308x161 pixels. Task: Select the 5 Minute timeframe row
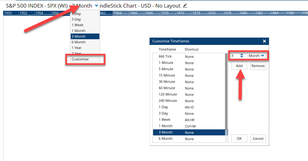pyautogui.click(x=189, y=69)
